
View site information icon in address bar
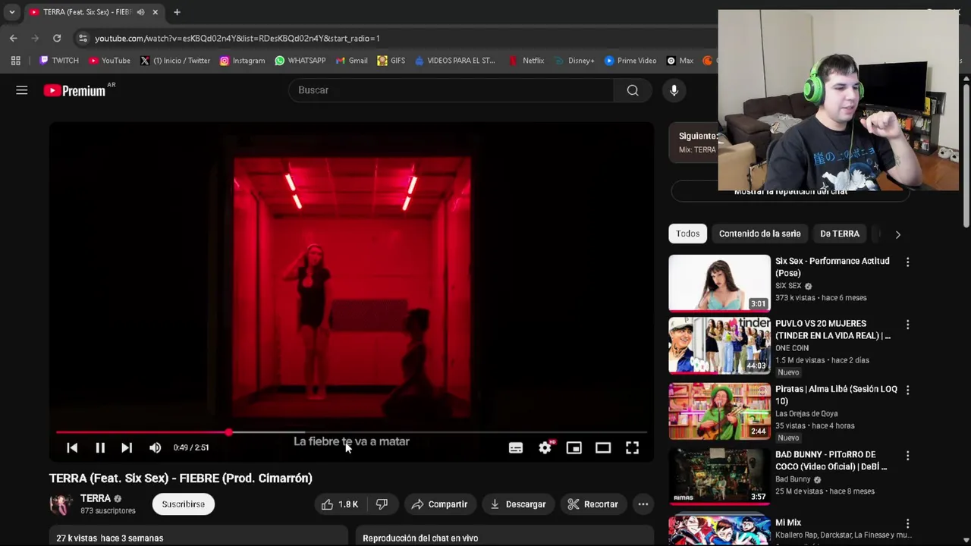point(83,38)
